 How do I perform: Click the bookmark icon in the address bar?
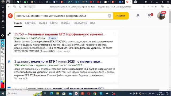(156, 7)
